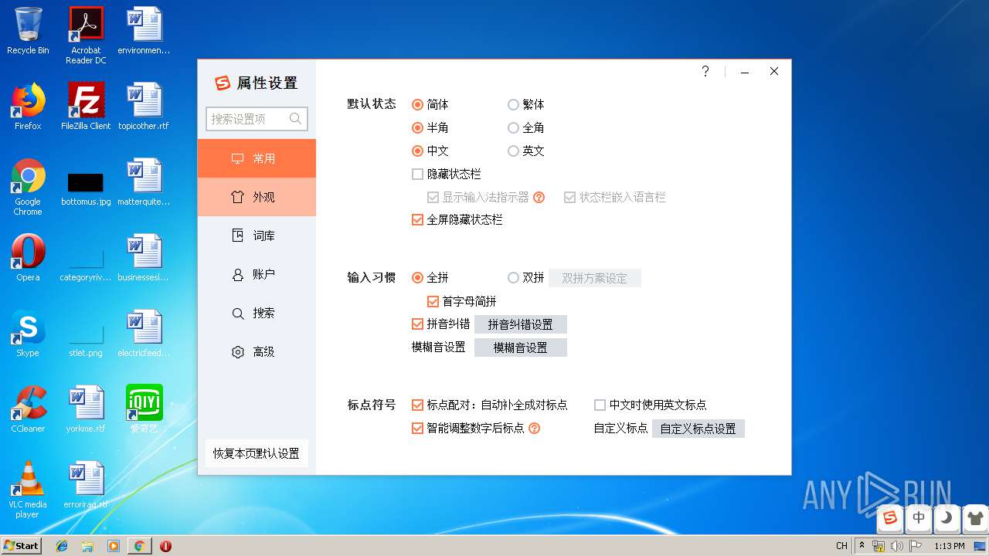Go to the 搜索 settings tab

point(257,313)
